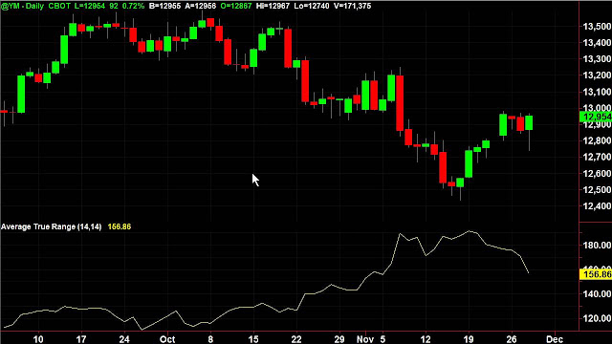Click the O=12867 open value
Screen dimensions: 612x344
[236, 7]
